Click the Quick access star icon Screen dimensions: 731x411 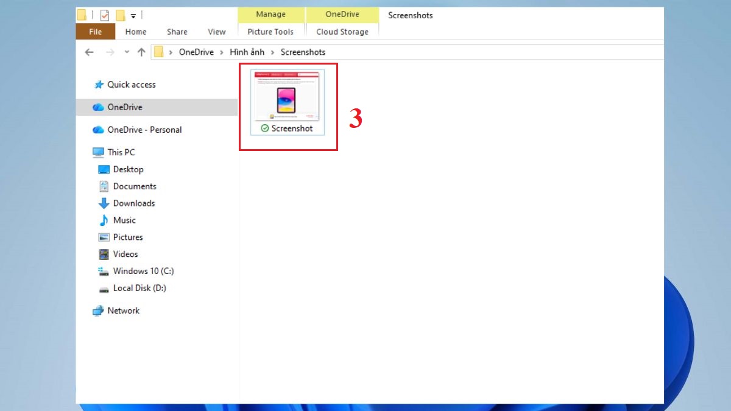(x=99, y=85)
